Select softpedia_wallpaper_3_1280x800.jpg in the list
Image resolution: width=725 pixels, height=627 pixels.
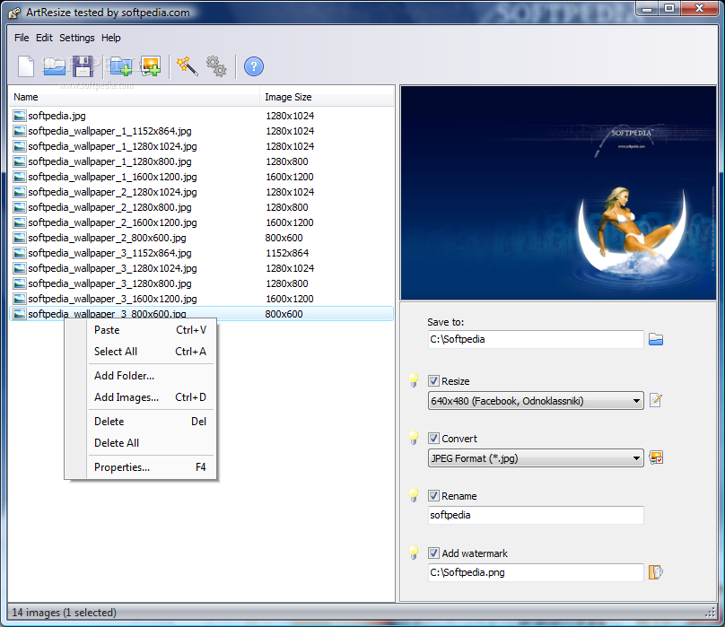[x=109, y=284]
